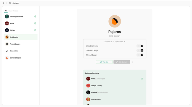Click the Visit Site button

click(x=104, y=62)
